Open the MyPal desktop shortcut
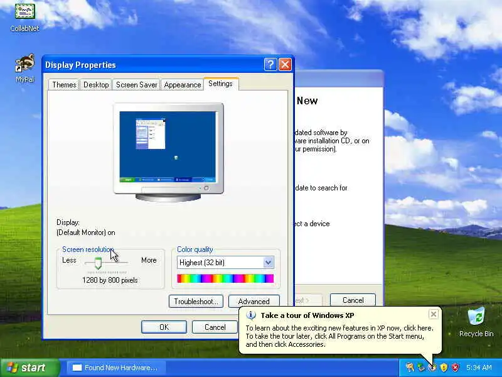 (24, 68)
